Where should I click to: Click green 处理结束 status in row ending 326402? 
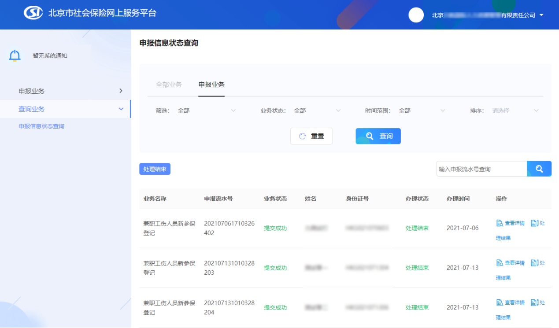click(x=417, y=228)
